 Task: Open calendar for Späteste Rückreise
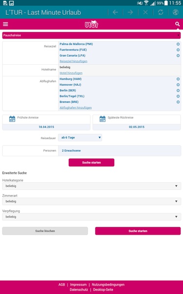102,119
